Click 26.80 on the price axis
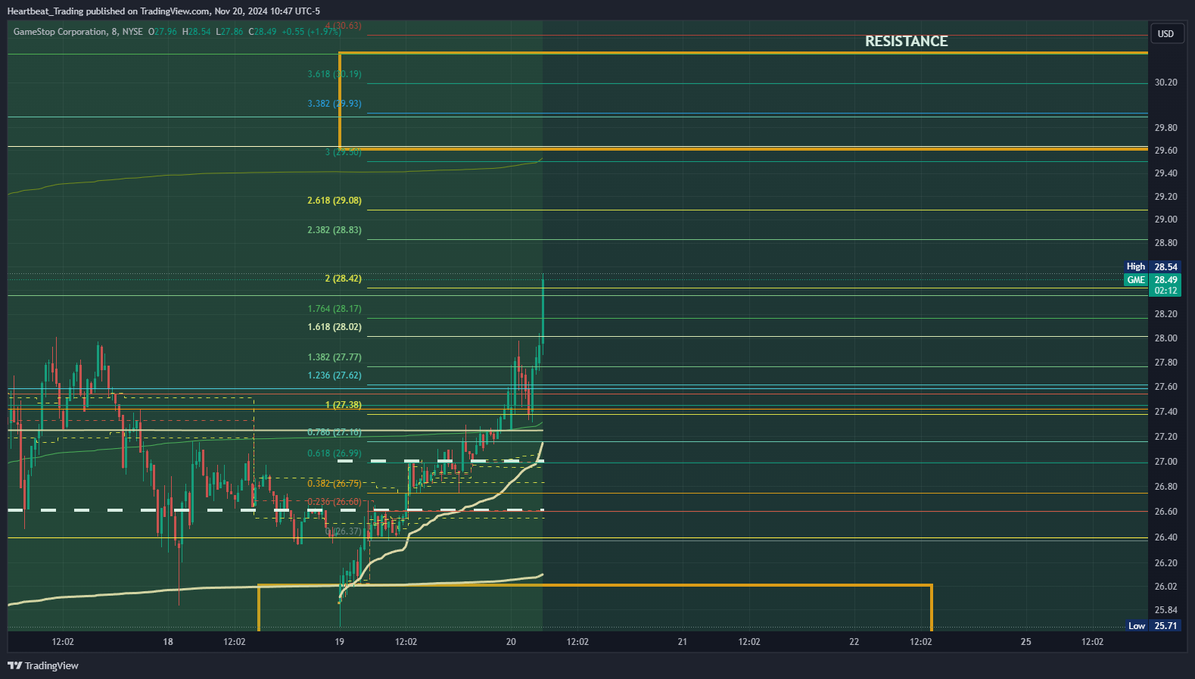This screenshot has height=679, width=1195. click(x=1165, y=487)
